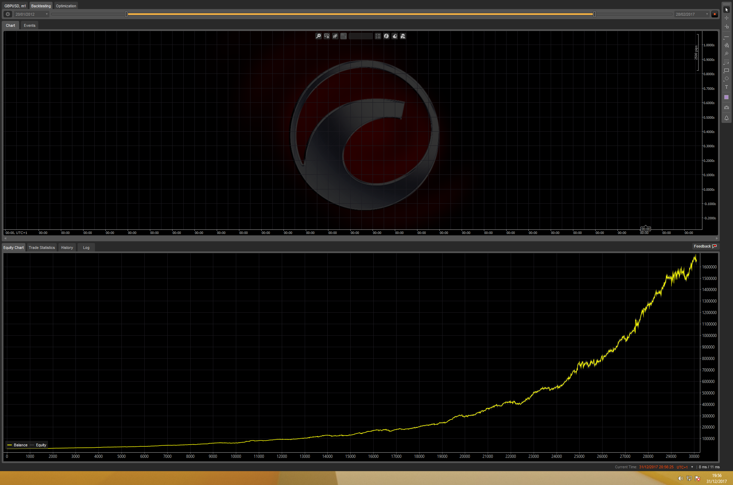
Task: Click the 00:00 time marker on chart axis
Action: tap(646, 229)
